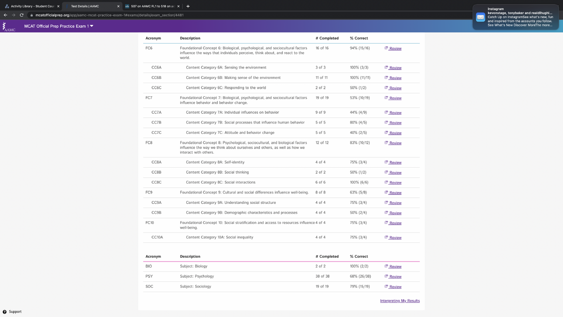Open a new browser tab with plus
Viewport: 563px width, 317px height.
coord(188,7)
